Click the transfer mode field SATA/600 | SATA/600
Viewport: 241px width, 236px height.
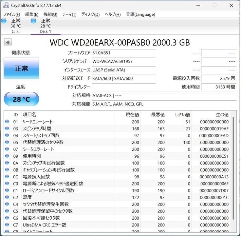123,78
